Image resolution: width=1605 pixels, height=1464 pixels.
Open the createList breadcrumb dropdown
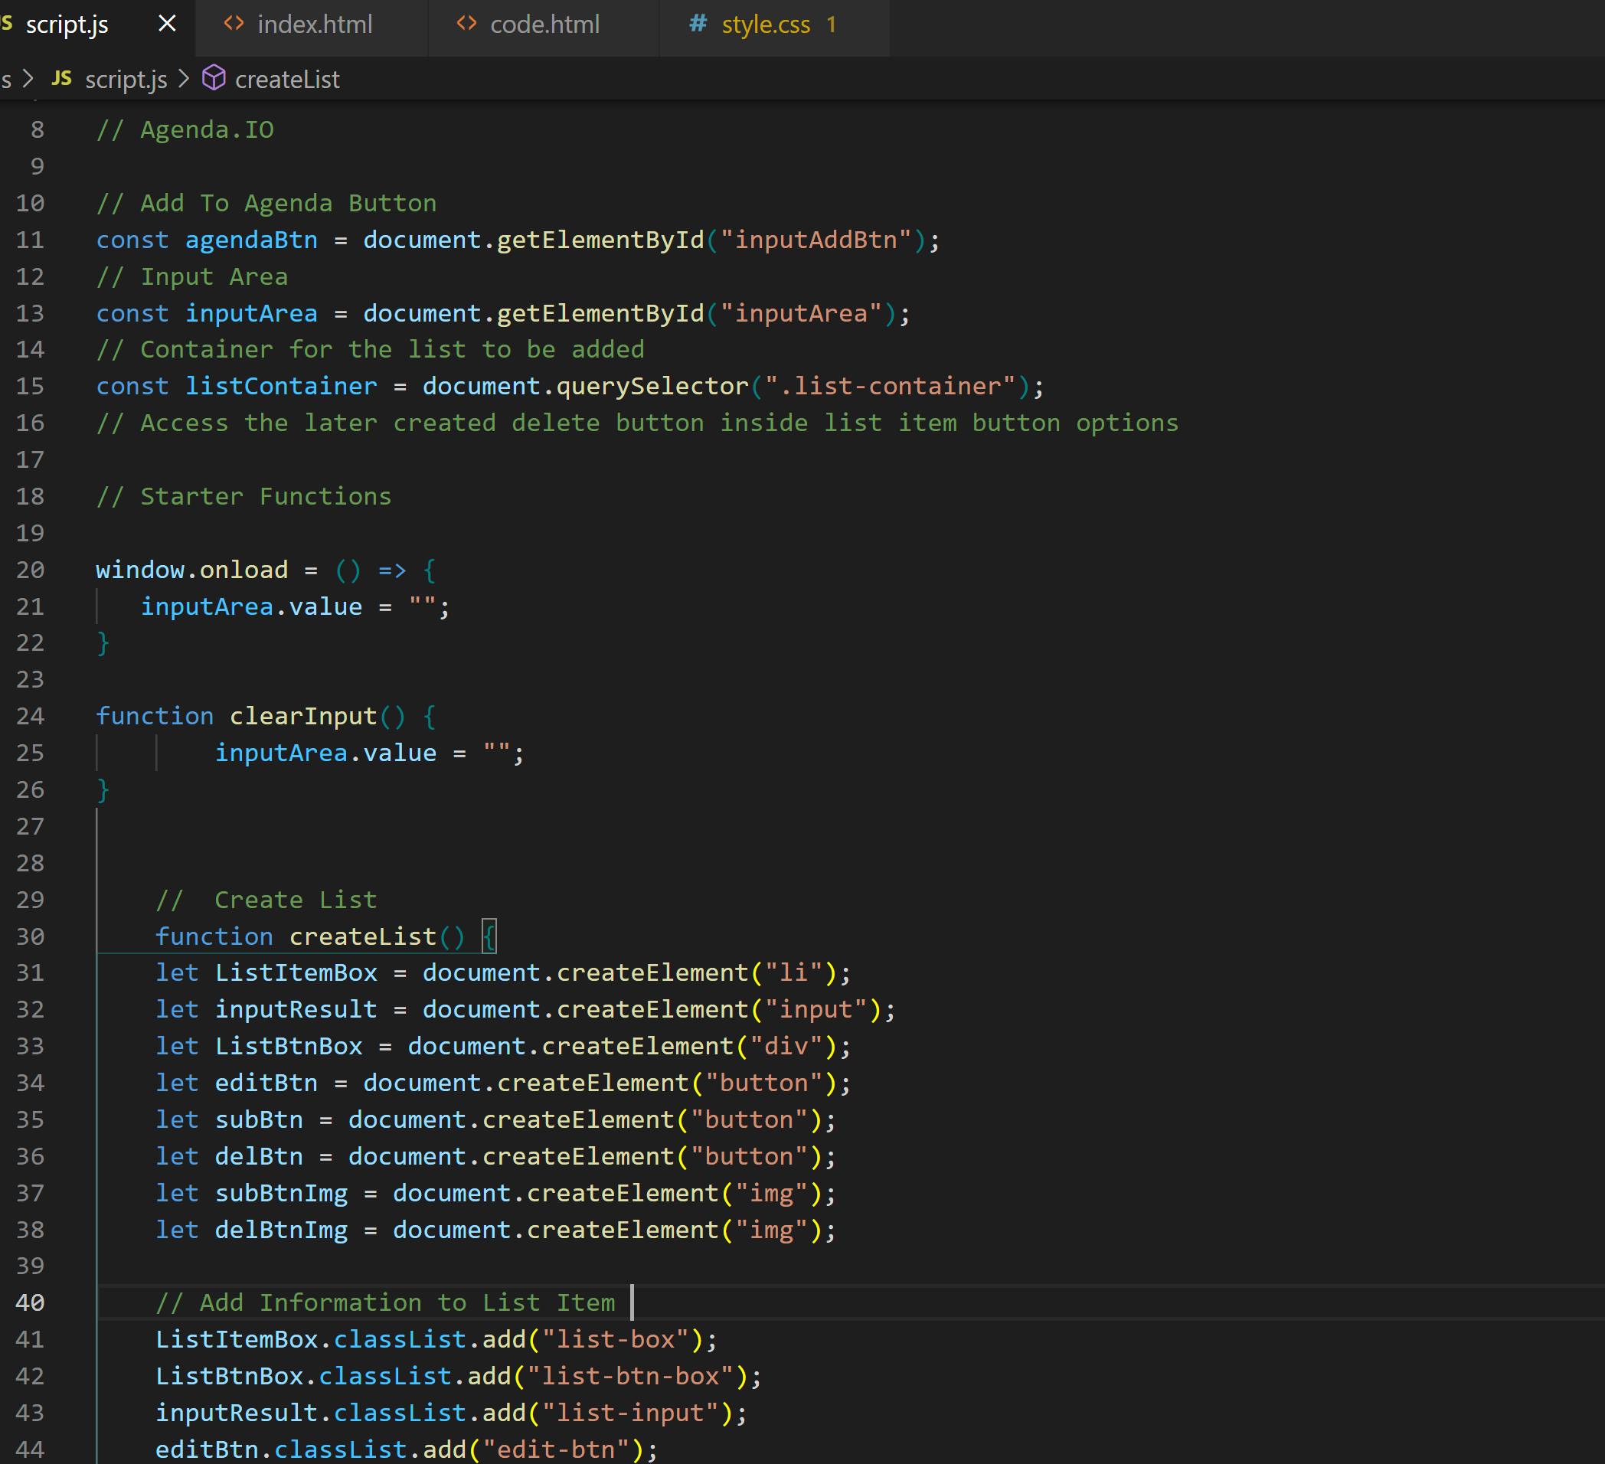286,80
